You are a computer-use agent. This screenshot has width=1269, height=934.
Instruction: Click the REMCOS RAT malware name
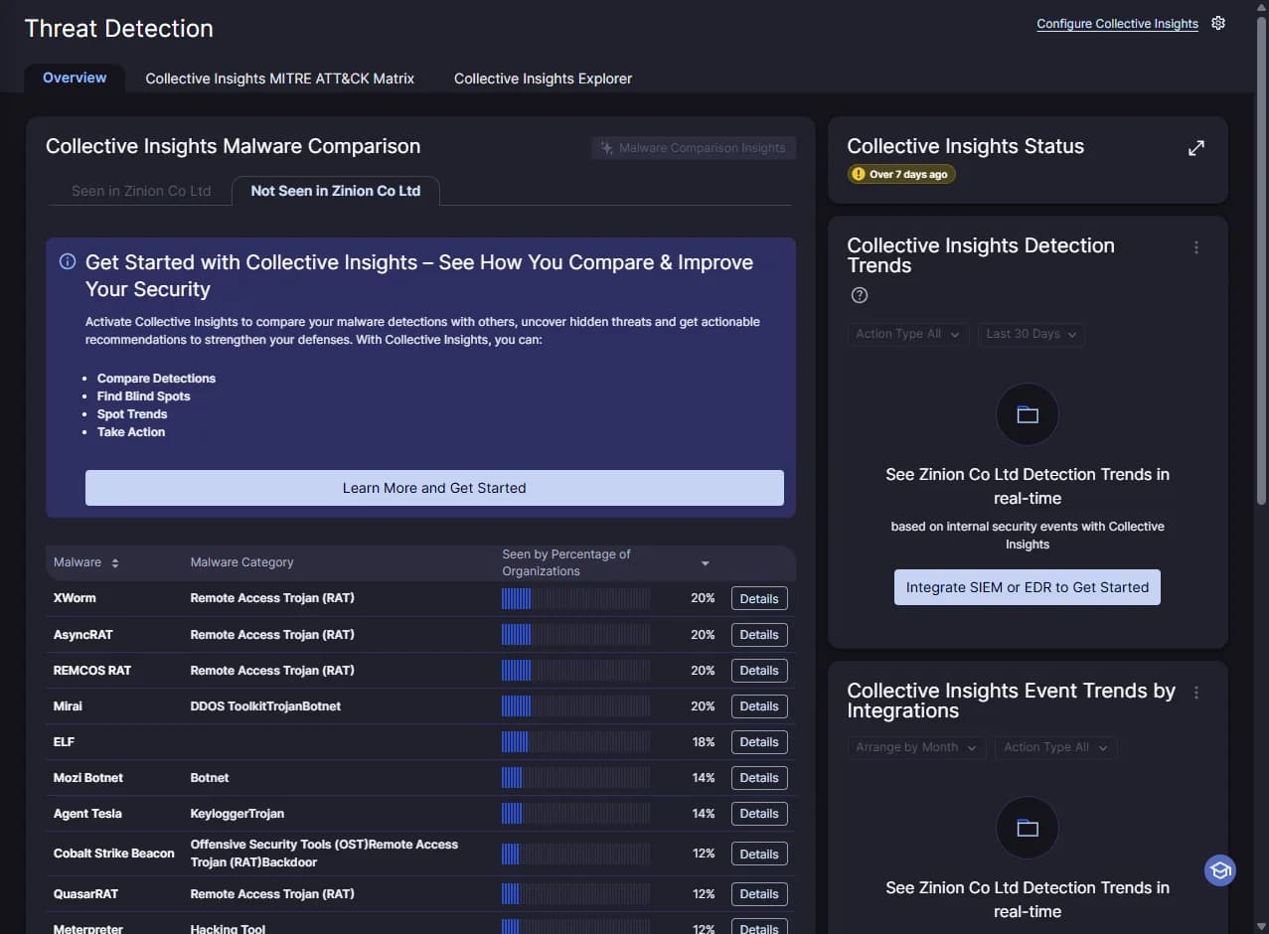coord(92,670)
